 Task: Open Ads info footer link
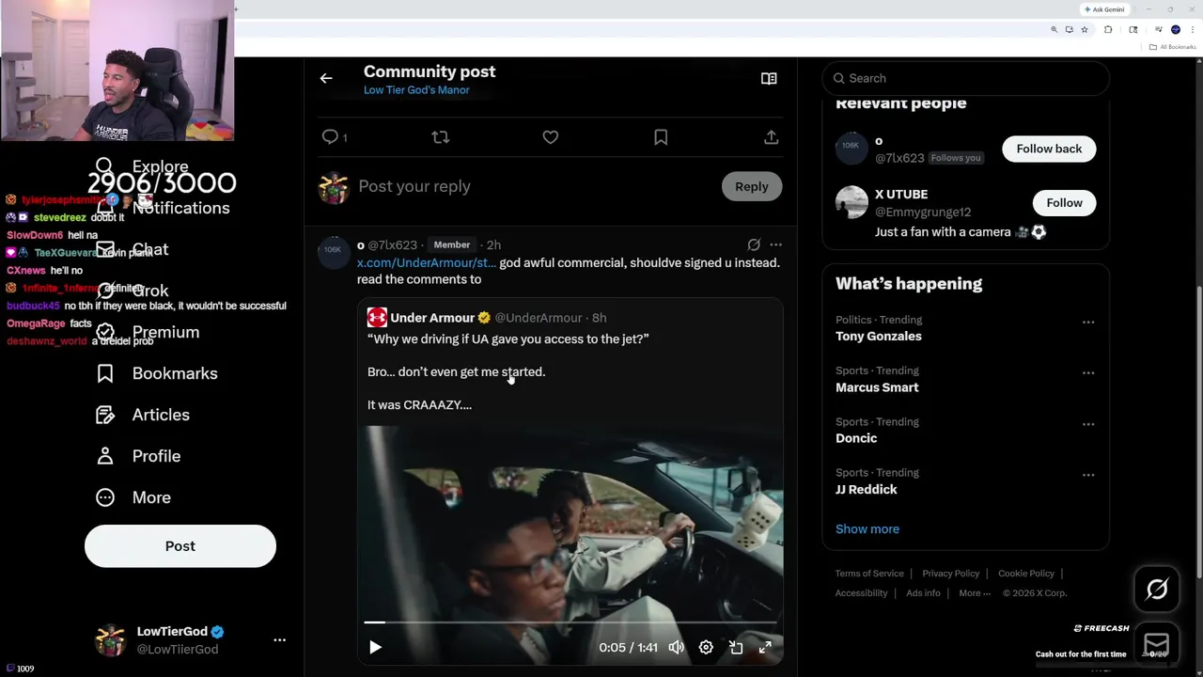tap(923, 593)
